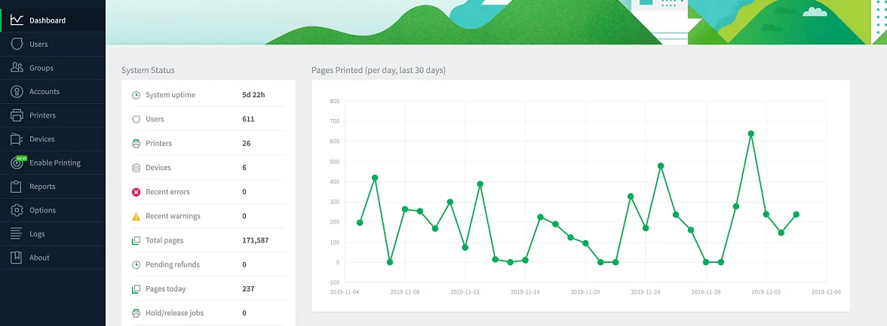Click the Pending refunds status row
Screen dimensions: 887x326
pos(208,264)
